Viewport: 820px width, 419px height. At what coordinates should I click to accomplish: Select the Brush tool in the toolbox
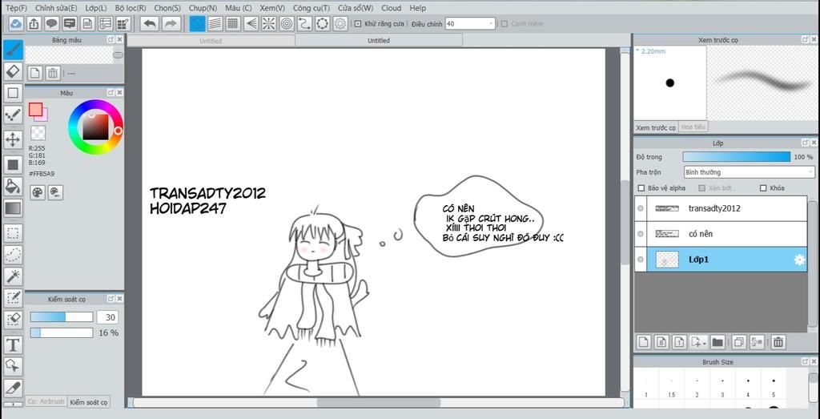pyautogui.click(x=13, y=50)
